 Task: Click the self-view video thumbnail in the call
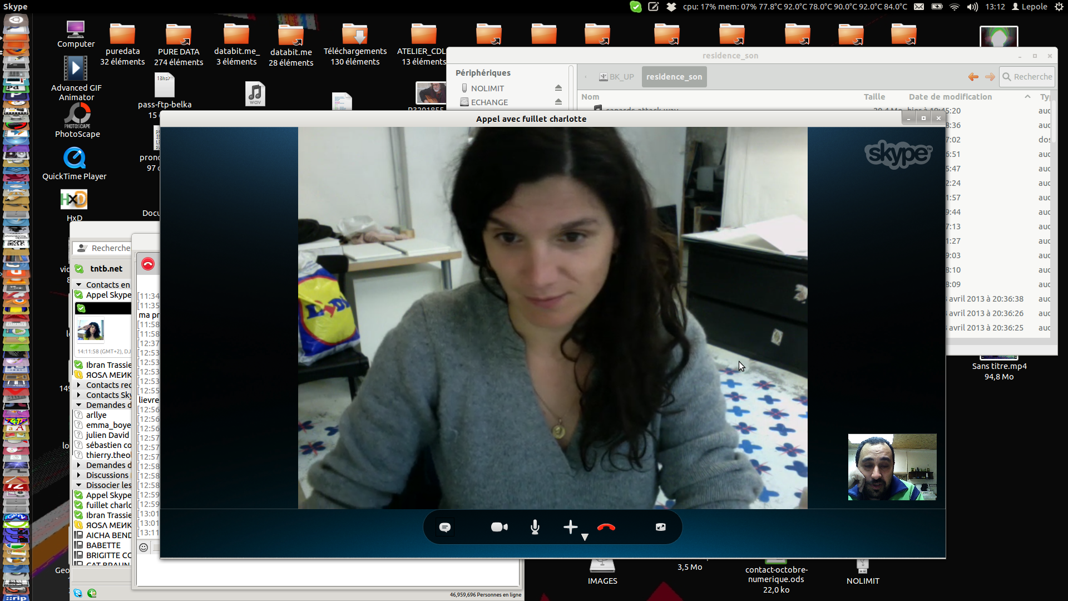892,467
